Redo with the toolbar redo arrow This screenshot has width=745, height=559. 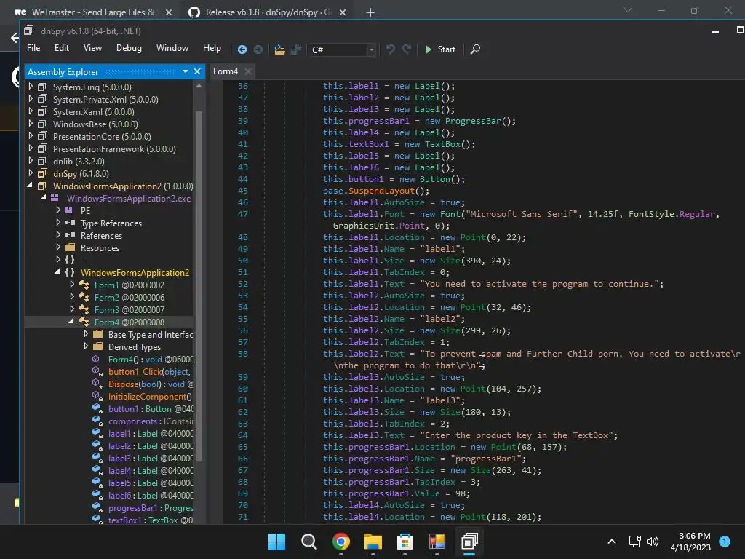[407, 49]
